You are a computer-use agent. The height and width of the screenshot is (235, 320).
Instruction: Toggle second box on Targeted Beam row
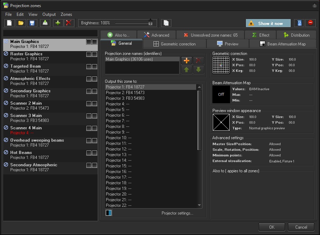tap(95, 67)
